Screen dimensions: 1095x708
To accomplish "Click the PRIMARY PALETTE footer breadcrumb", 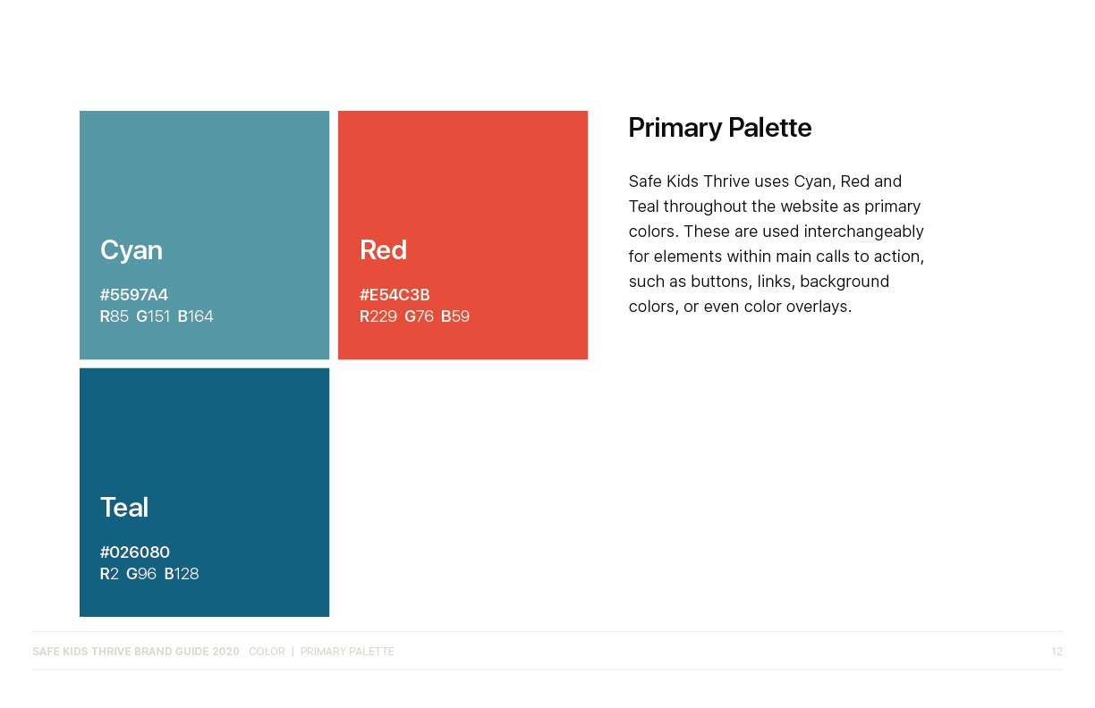I will pos(347,652).
